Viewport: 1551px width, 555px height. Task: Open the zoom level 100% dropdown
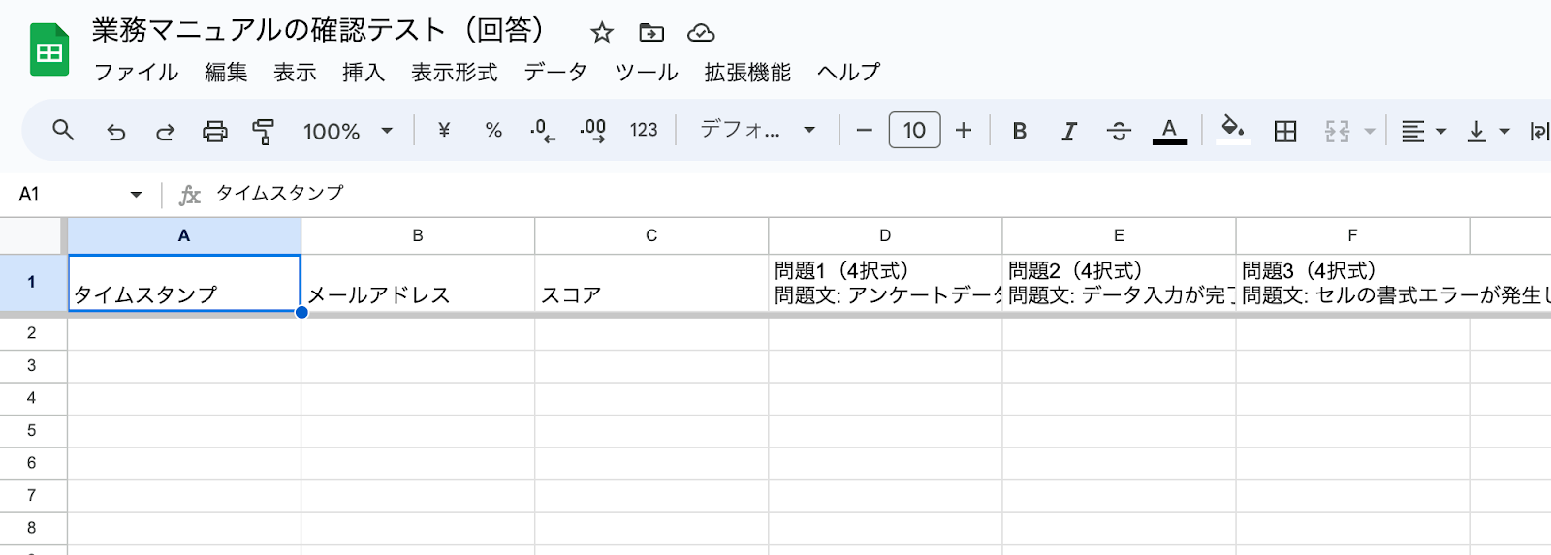point(347,131)
